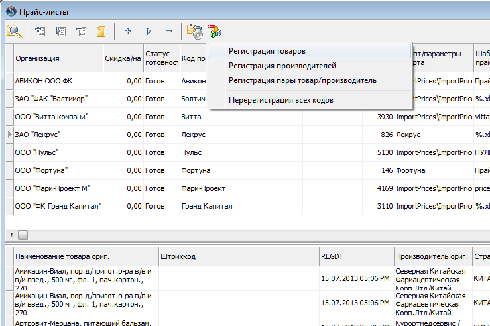The height and width of the screenshot is (326, 490).
Task: Click the first Амикацин-Виал product name cell
Action: (87, 278)
